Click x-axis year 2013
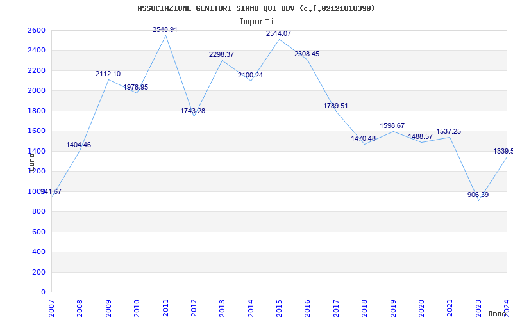Image resolution: width=513 pixels, height=320 pixels. [x=222, y=308]
